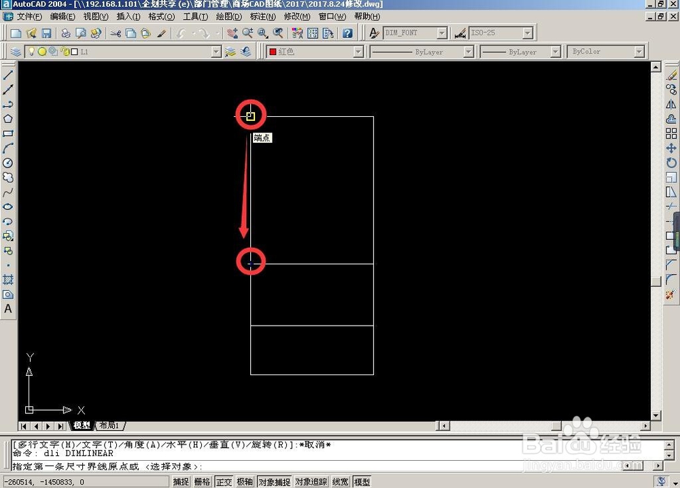Viewport: 680px width, 488px height.
Task: Open the 修改(M) menu
Action: point(296,16)
